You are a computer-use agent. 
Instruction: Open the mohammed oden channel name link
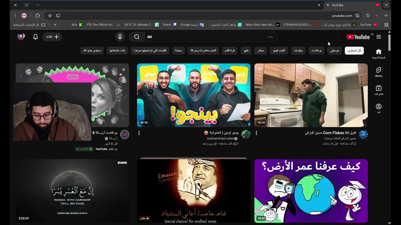221,138
